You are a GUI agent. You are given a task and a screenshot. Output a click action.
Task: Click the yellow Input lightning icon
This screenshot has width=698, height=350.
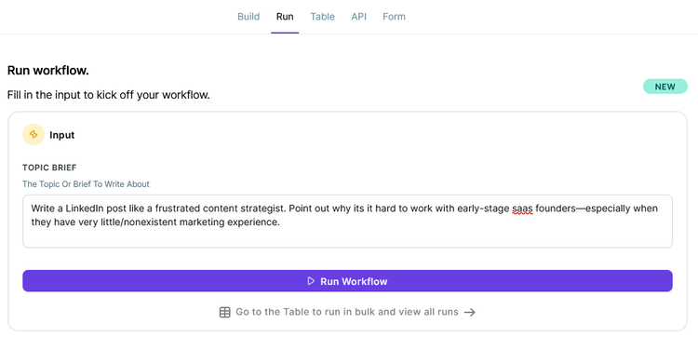pyautogui.click(x=34, y=134)
